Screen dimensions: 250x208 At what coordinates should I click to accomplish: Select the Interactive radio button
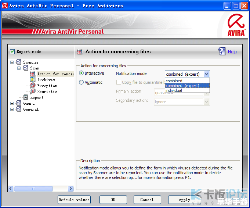tap(81, 73)
